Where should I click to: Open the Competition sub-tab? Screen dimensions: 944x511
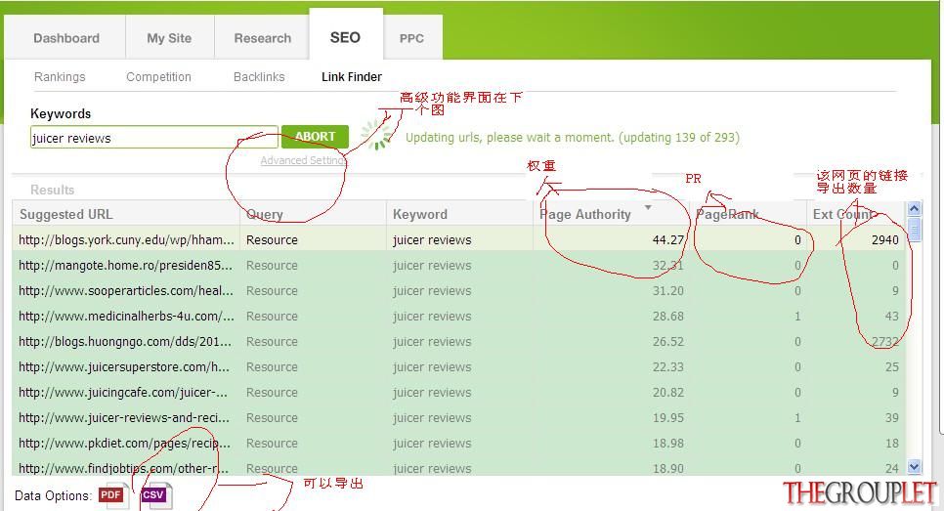(x=158, y=77)
